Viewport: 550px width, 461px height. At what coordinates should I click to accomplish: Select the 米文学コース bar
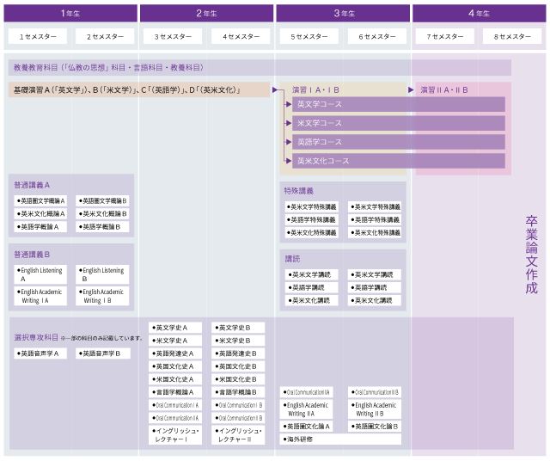pos(399,123)
